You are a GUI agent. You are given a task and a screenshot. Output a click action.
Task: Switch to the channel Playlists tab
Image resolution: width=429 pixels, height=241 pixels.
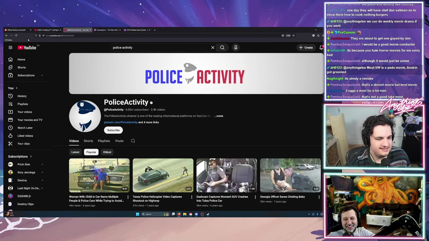pyautogui.click(x=104, y=141)
